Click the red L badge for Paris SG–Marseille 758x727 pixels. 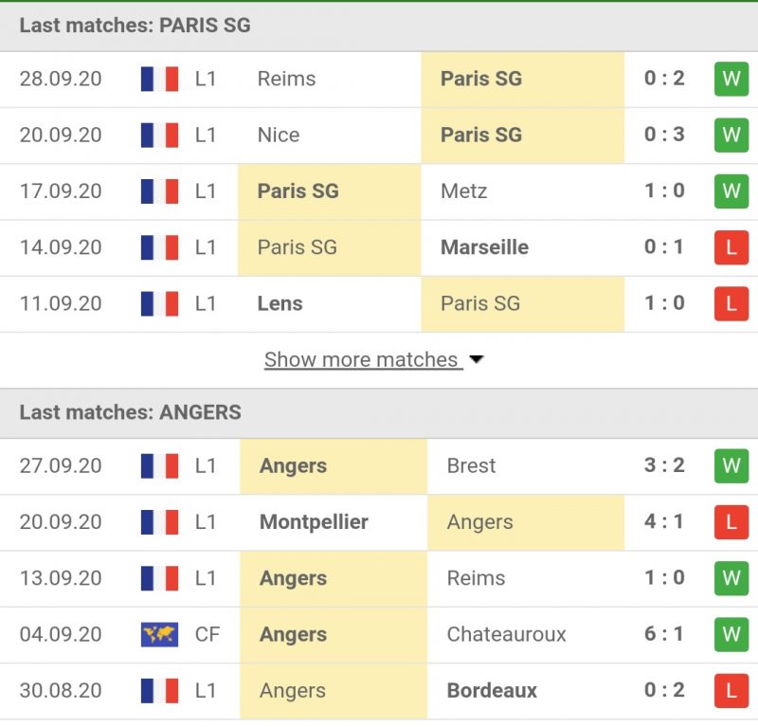tap(731, 247)
